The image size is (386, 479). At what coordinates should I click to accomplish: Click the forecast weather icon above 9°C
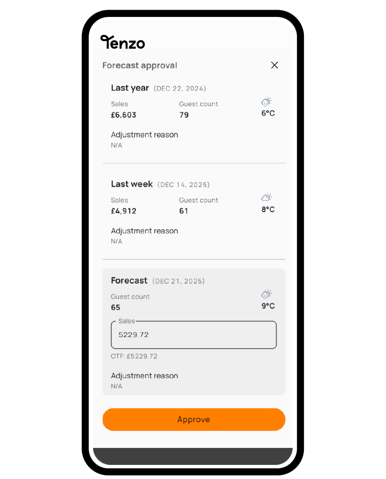click(266, 294)
